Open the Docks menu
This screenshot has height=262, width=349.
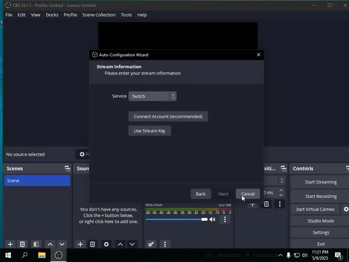pyautogui.click(x=52, y=15)
